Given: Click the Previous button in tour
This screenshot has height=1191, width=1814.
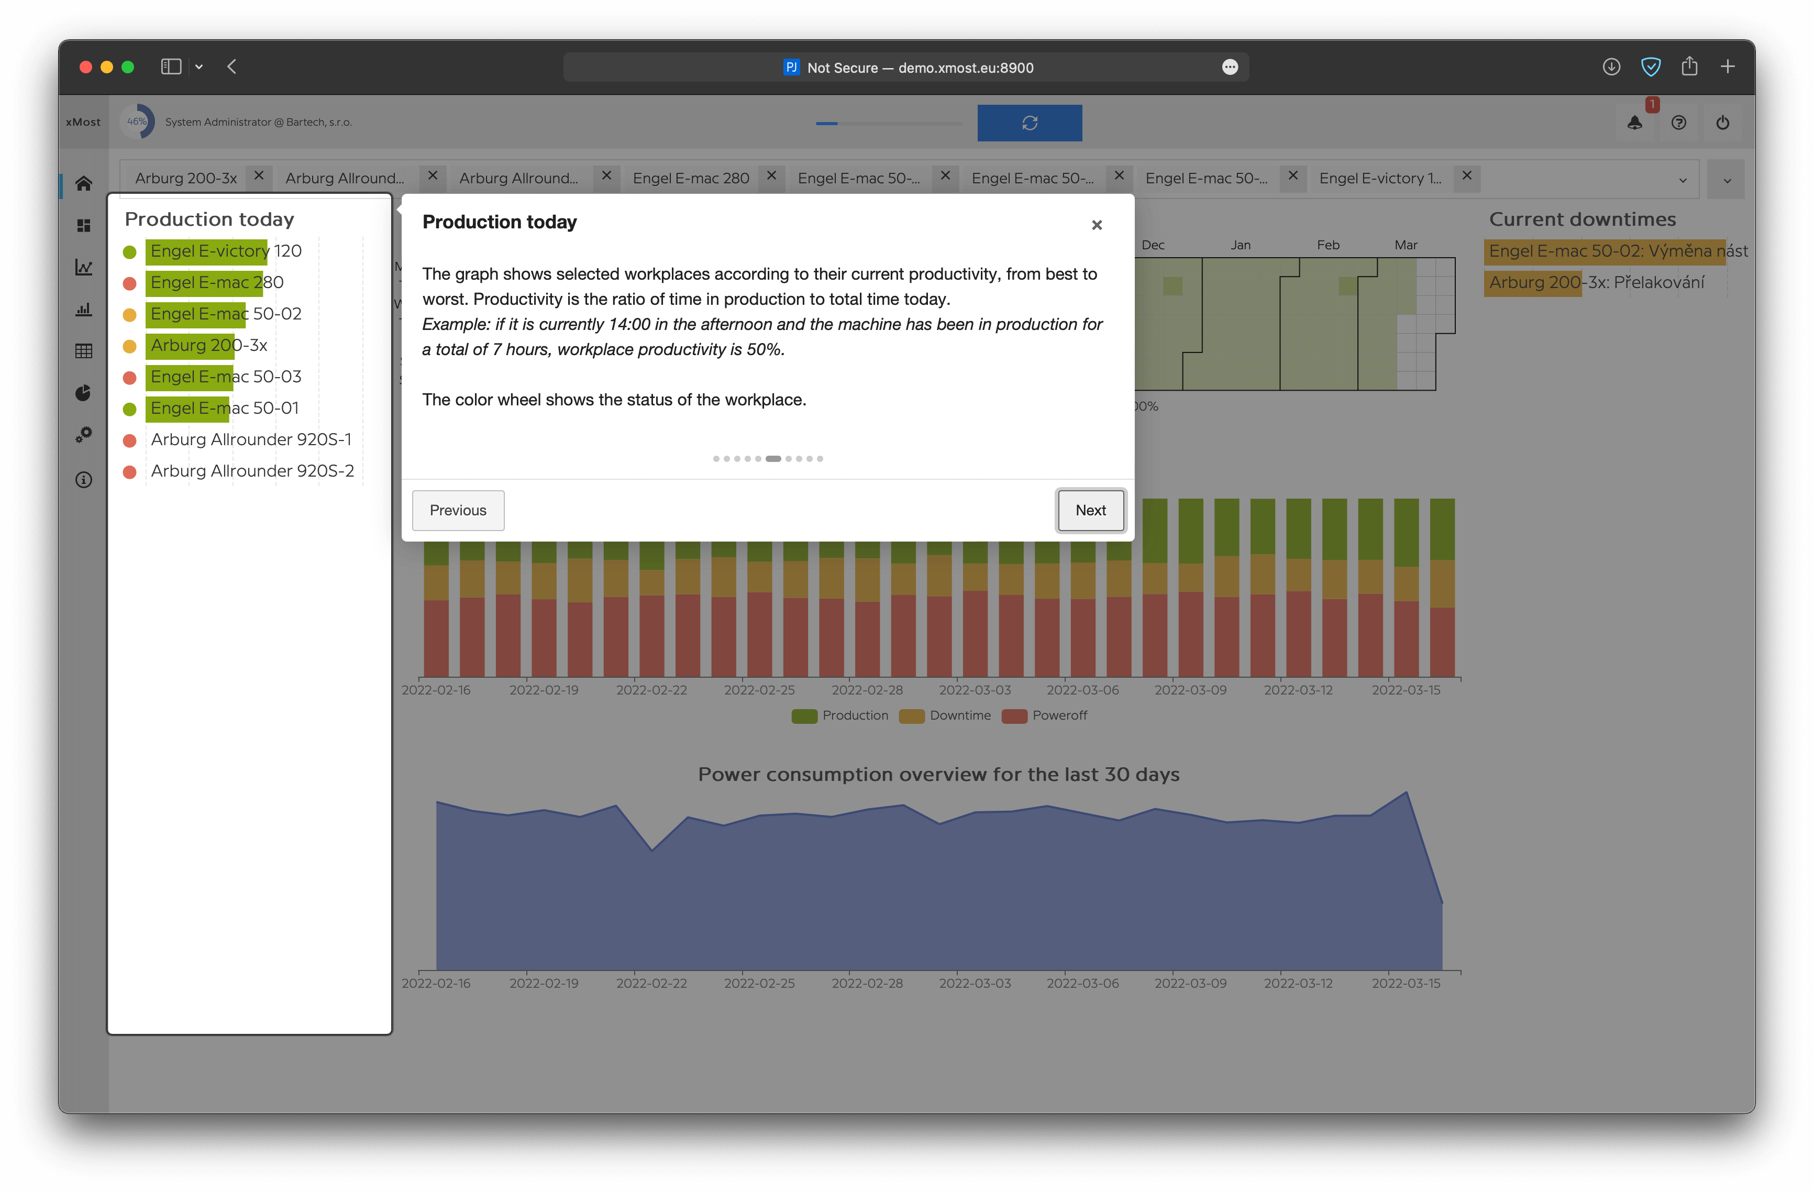Looking at the screenshot, I should click(458, 510).
